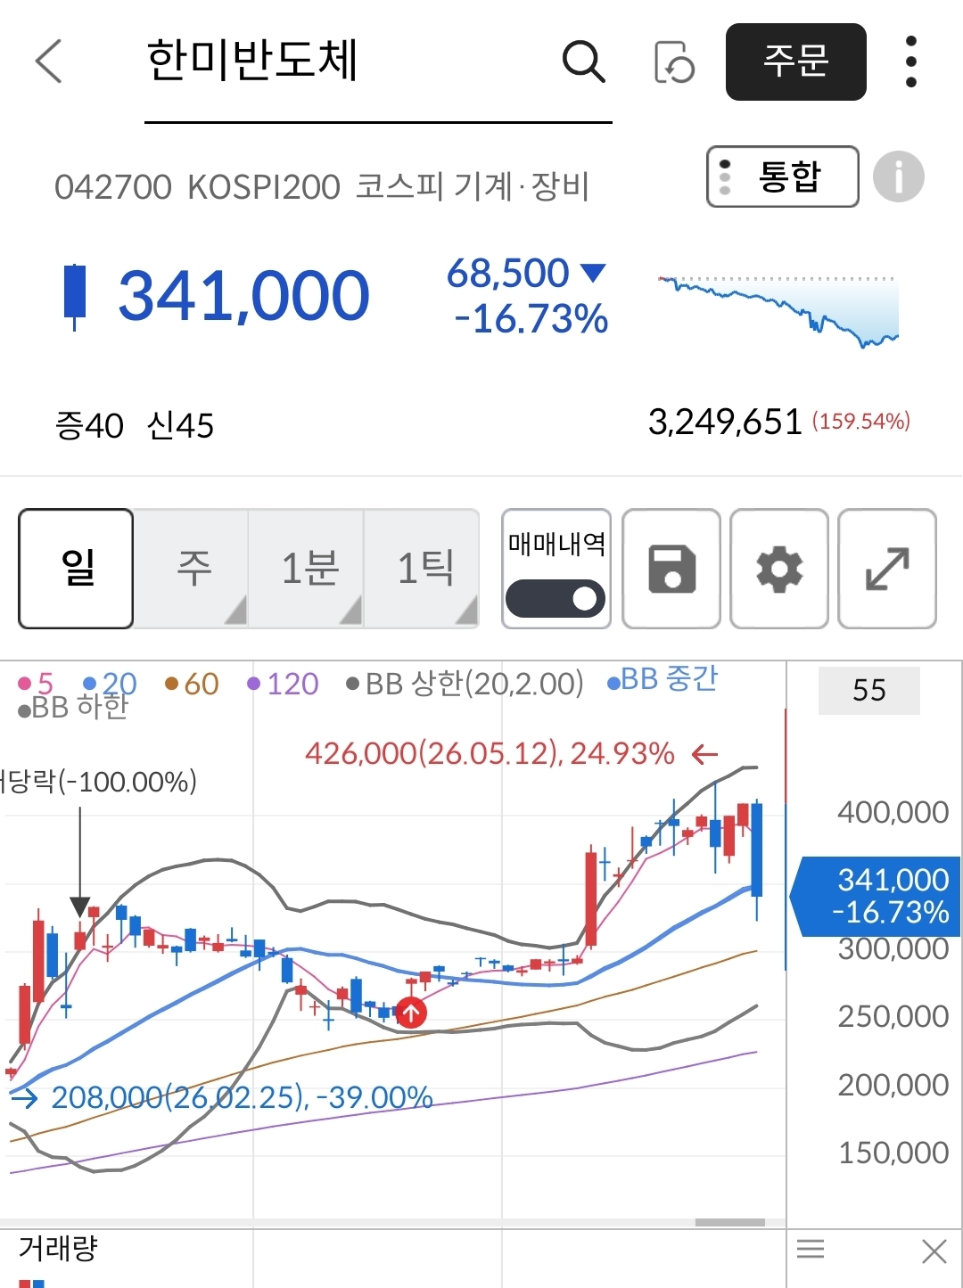
Task: Tap the BB 하한 legend label
Action: coord(73,707)
